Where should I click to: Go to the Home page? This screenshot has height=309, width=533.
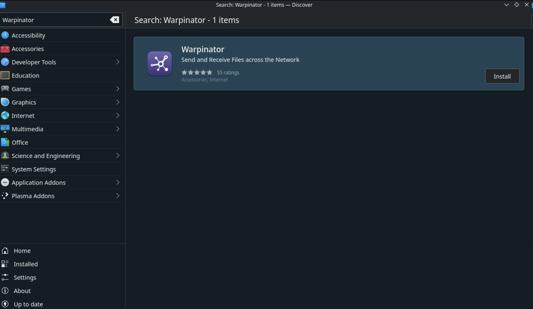point(22,251)
